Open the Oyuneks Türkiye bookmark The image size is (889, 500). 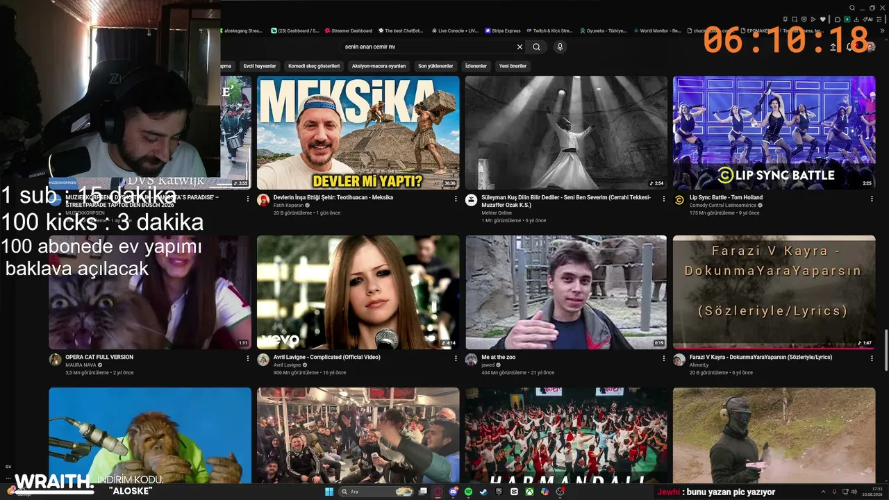tap(604, 31)
